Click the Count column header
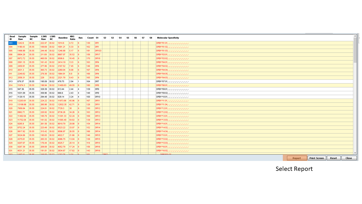Screen dimensions: 362x204 coord(90,38)
